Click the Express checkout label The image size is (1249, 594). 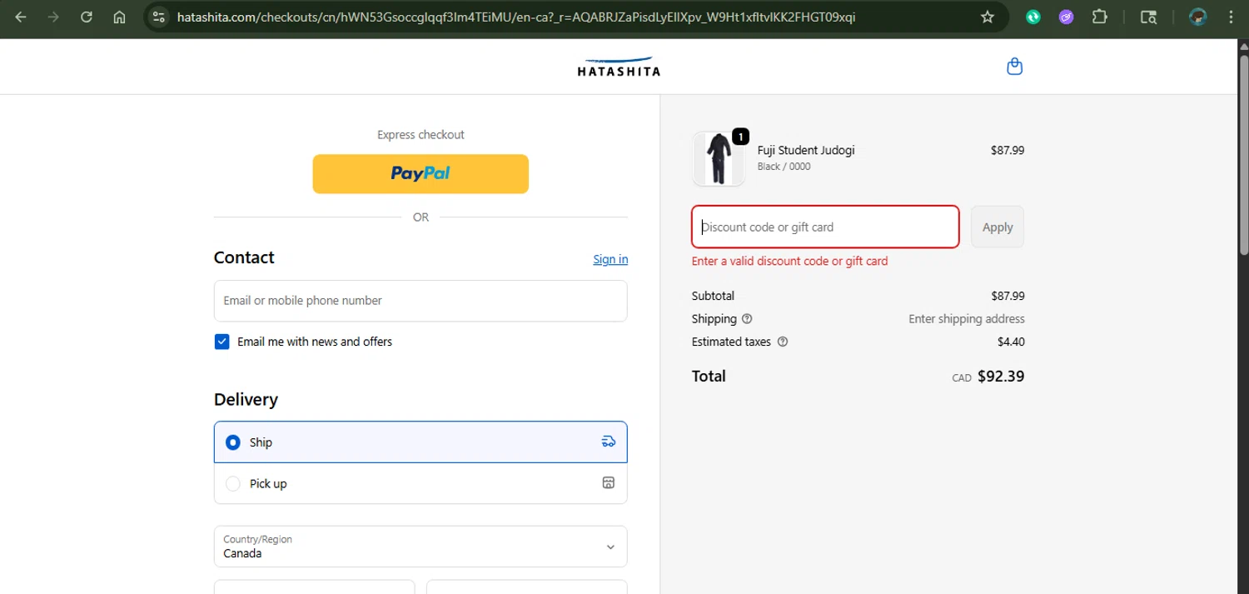(420, 134)
